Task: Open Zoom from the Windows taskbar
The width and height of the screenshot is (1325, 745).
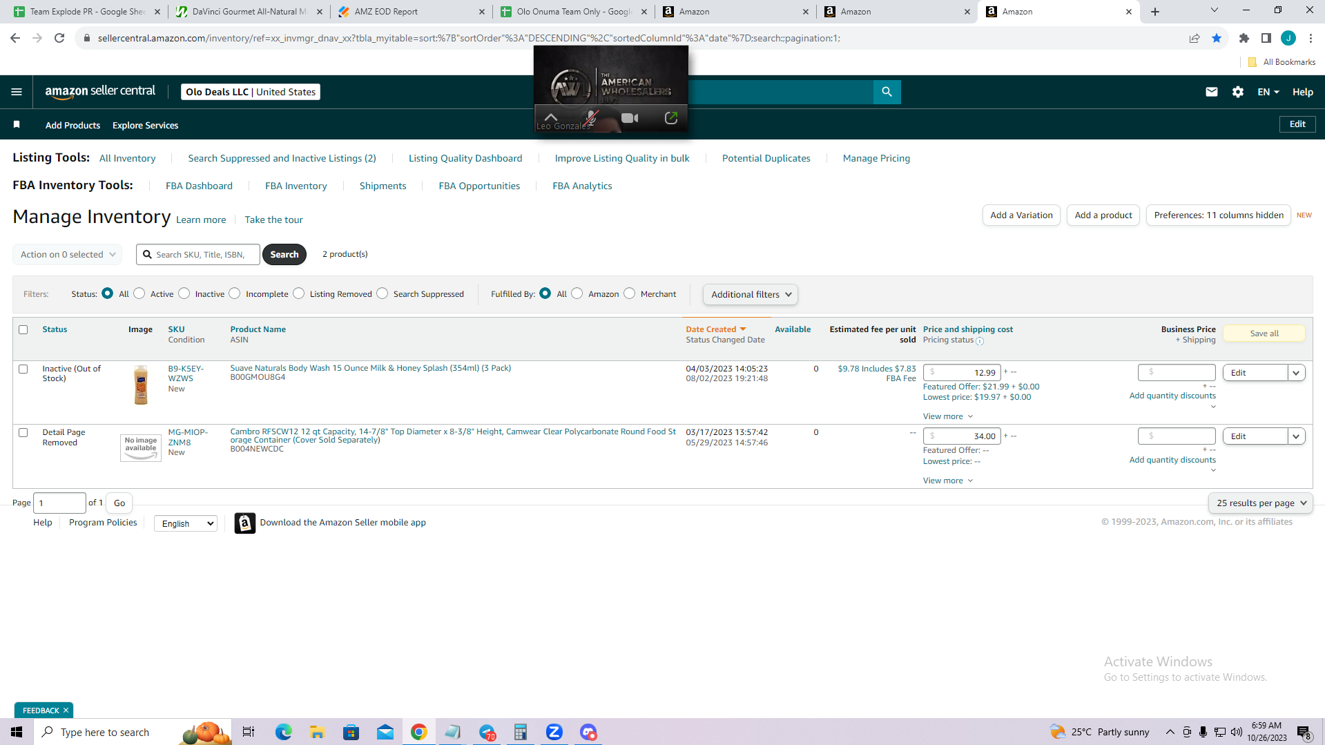Action: (x=554, y=732)
